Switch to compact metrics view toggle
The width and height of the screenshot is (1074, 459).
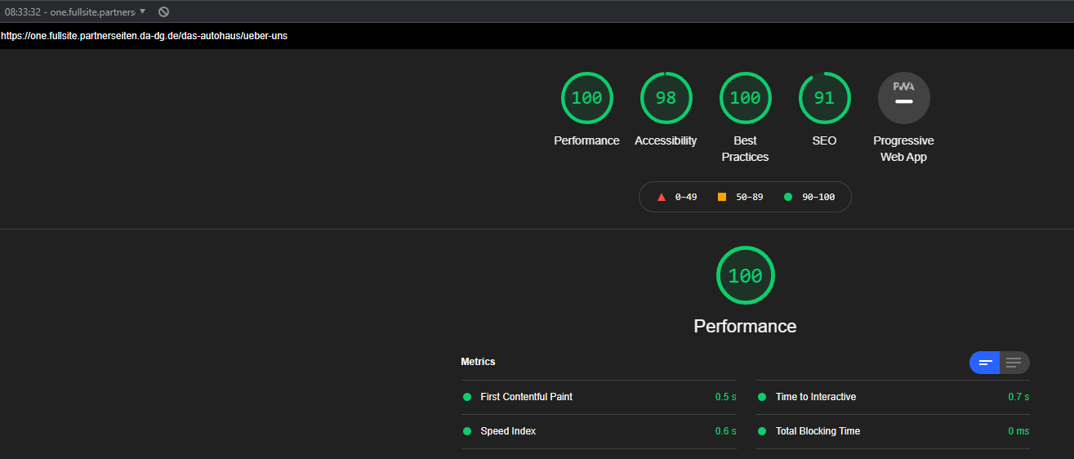985,363
